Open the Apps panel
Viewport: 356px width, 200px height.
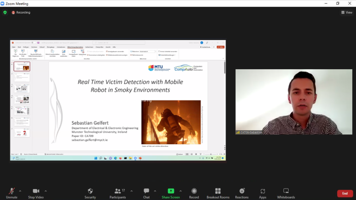click(x=263, y=193)
